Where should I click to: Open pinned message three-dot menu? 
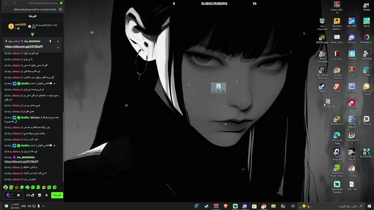coord(58,41)
